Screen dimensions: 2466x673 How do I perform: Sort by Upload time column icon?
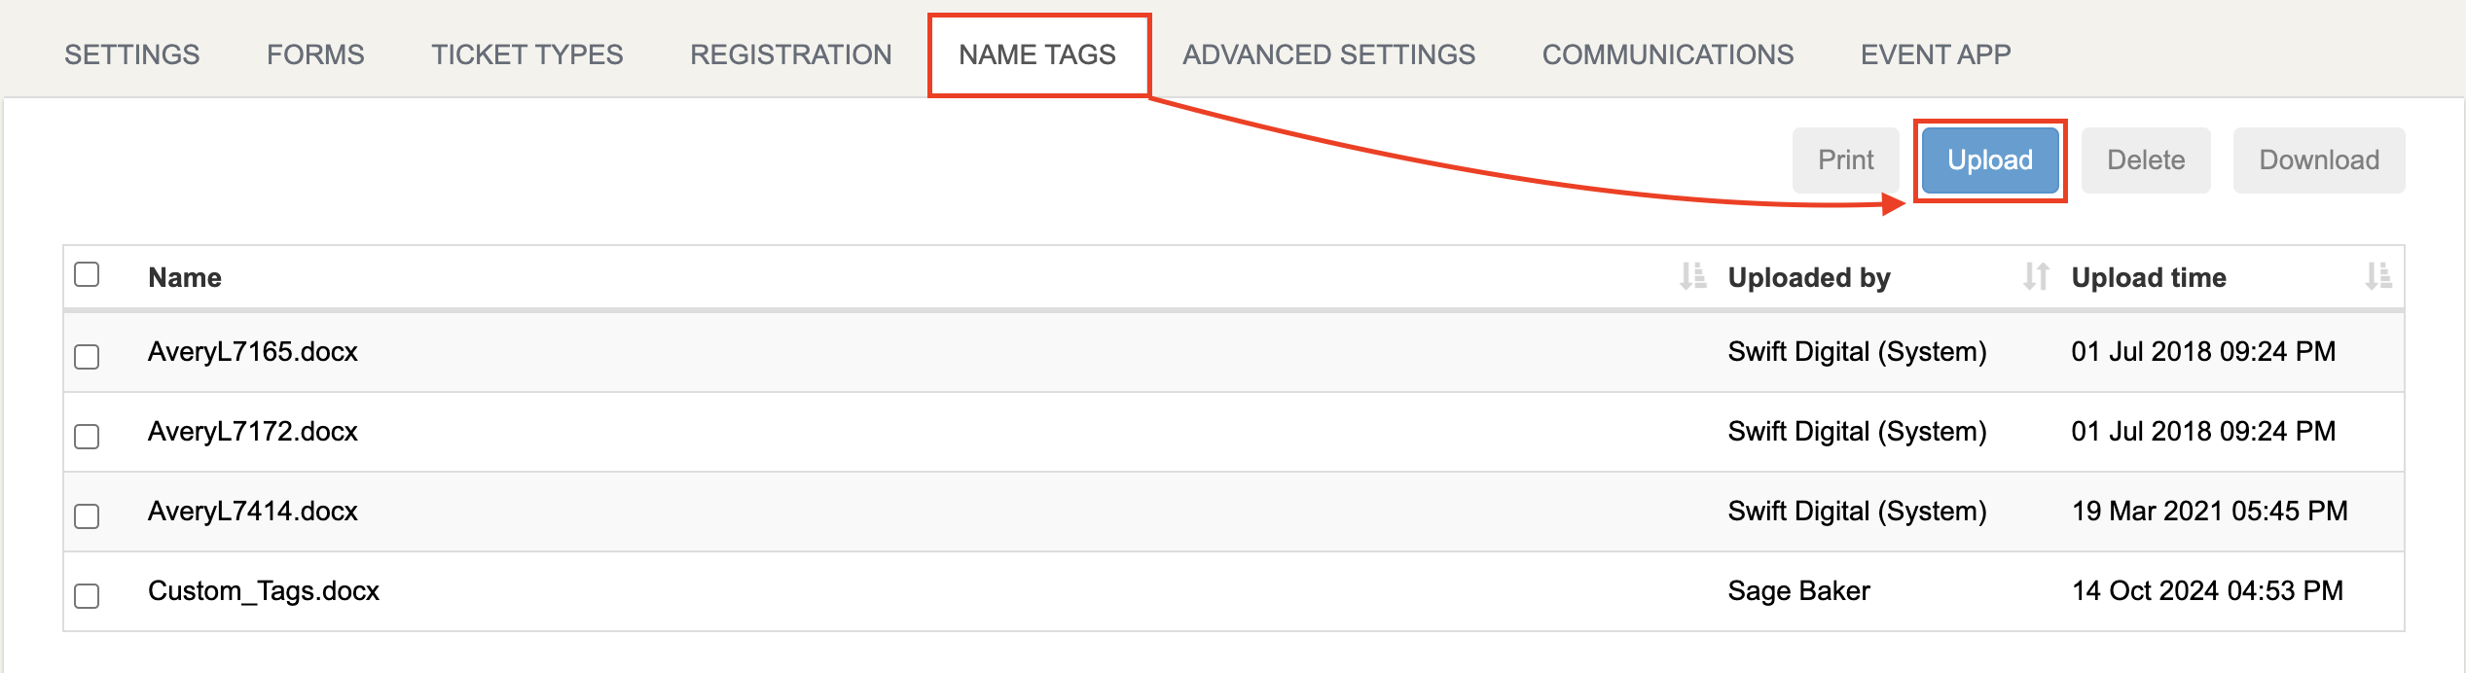(x=2378, y=277)
